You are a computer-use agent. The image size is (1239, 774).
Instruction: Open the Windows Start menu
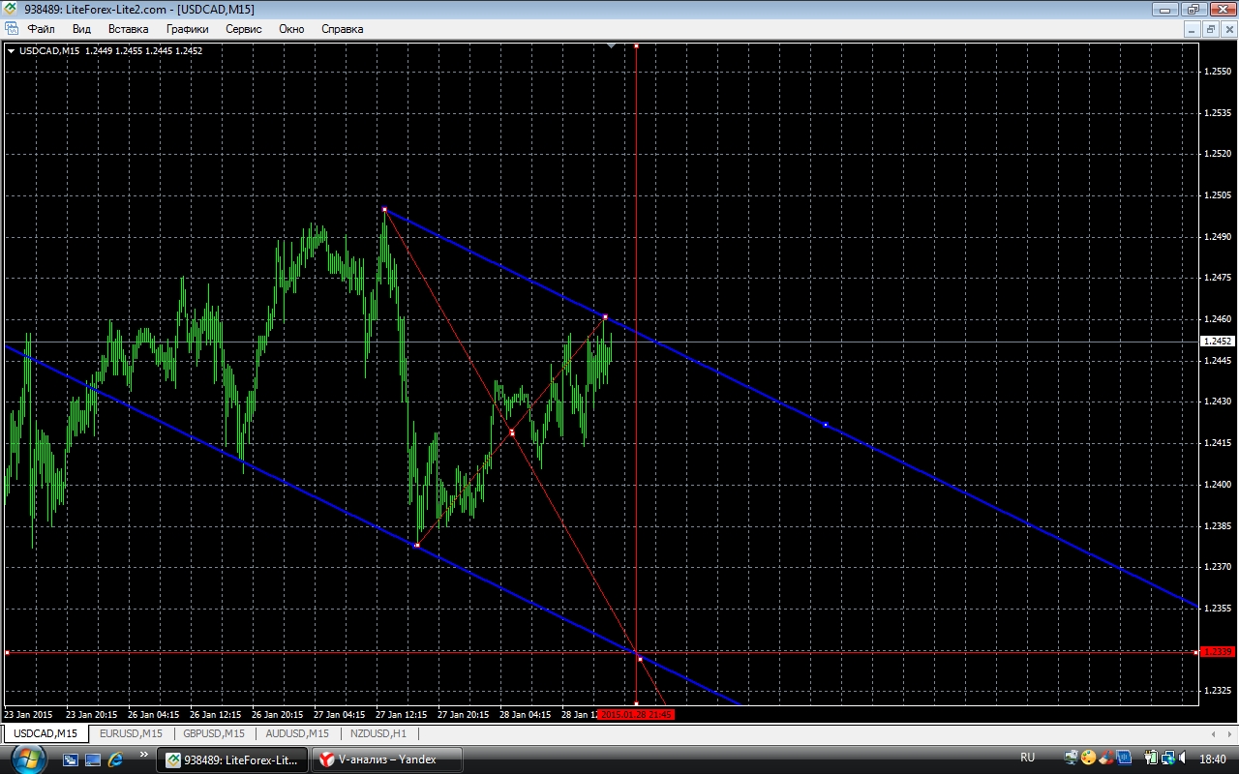[27, 759]
